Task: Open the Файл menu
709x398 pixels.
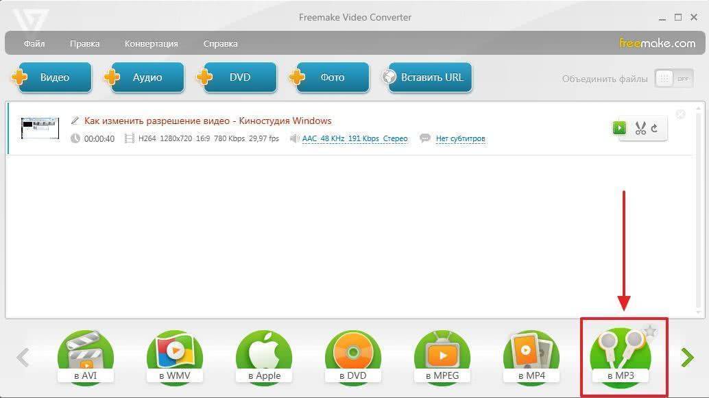Action: (34, 43)
